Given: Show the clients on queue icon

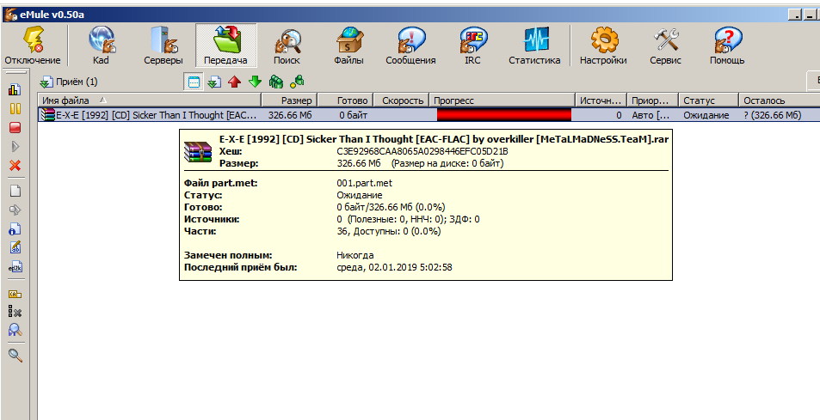Looking at the screenshot, I should coord(275,82).
